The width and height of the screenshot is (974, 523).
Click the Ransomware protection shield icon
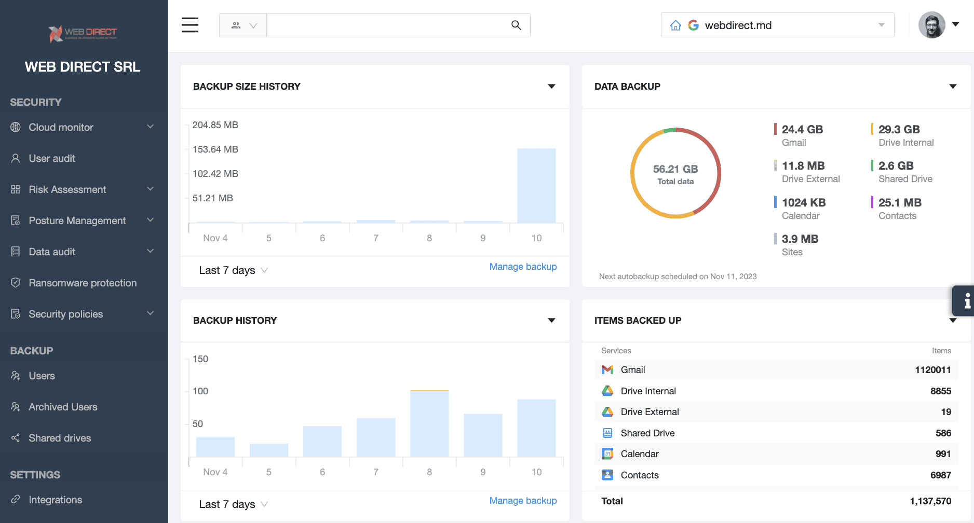tap(16, 283)
